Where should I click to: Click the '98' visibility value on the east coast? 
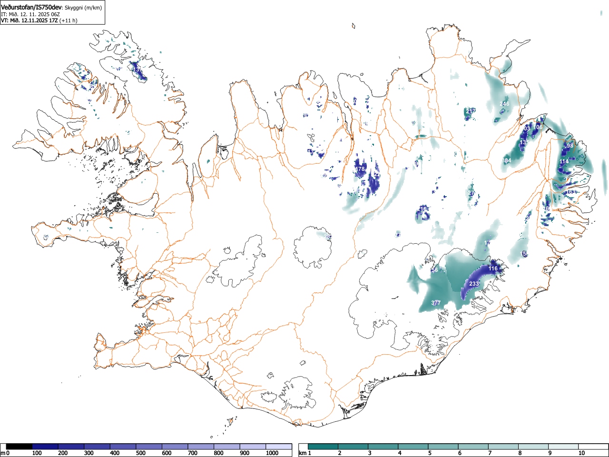tap(570, 146)
